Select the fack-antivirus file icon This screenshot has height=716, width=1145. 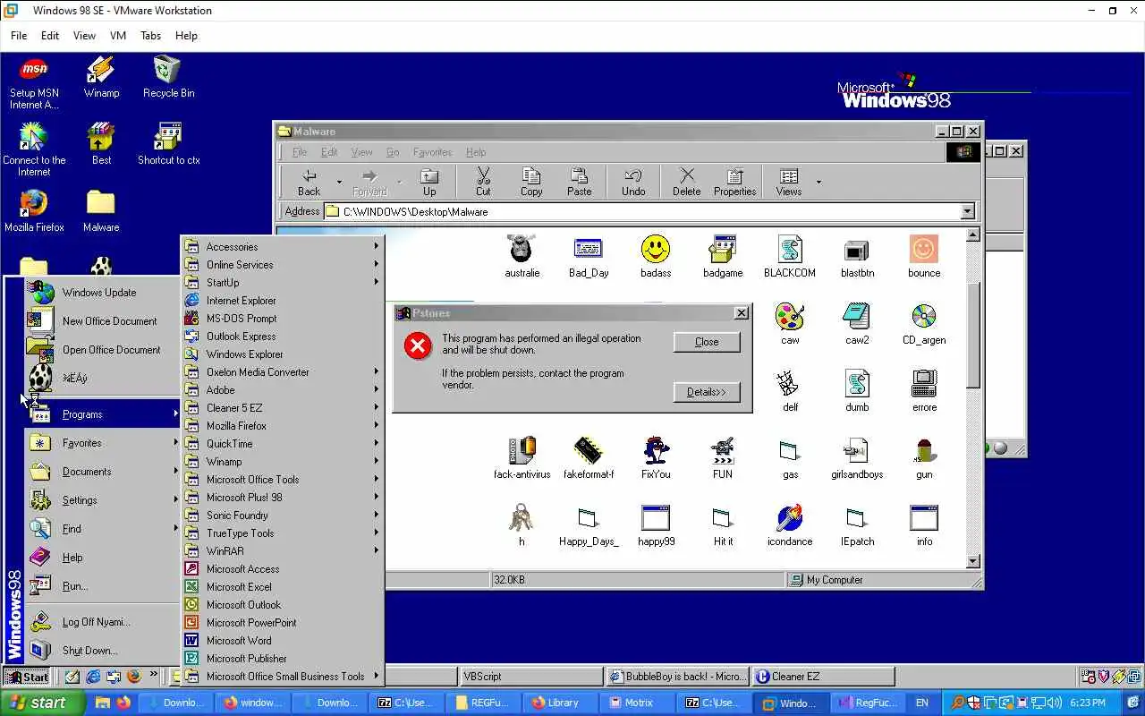[x=522, y=452]
